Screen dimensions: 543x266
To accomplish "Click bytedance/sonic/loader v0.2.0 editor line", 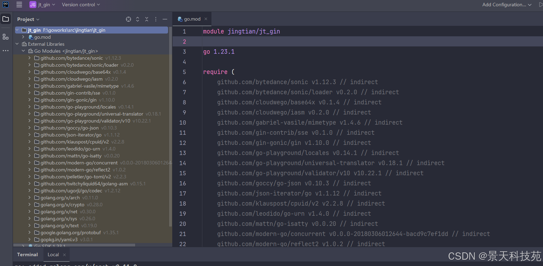I will (x=308, y=92).
